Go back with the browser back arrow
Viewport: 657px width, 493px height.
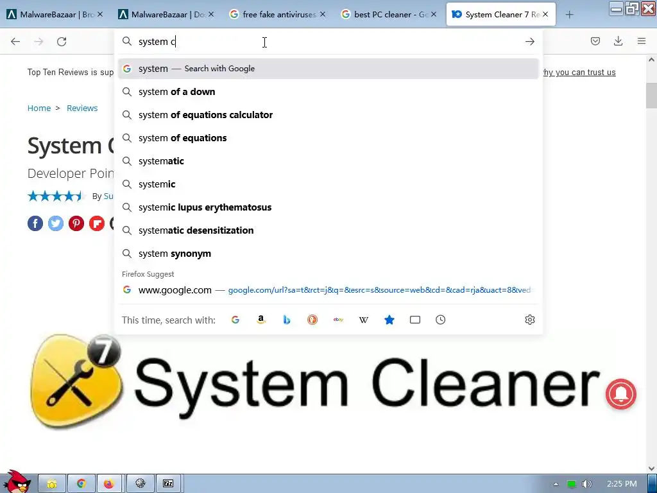coord(15,42)
